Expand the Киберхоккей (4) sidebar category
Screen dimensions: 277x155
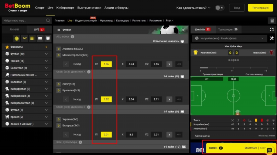pos(27,96)
